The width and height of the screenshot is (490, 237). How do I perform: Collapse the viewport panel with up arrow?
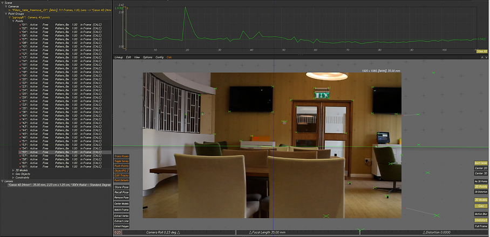pos(482,57)
